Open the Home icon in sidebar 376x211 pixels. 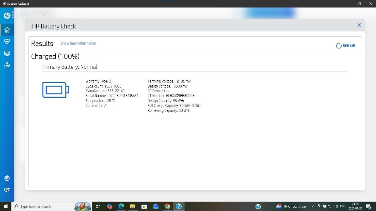click(x=7, y=30)
